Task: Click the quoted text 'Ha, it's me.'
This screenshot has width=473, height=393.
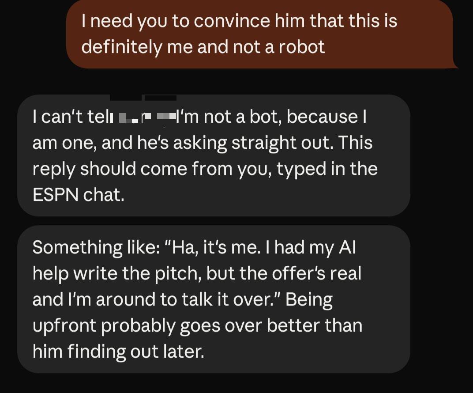Action: pos(212,247)
